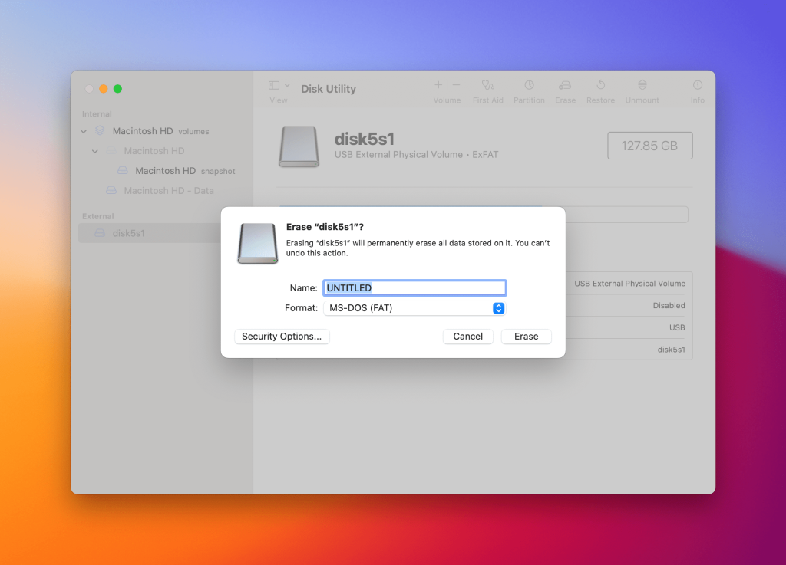Click the Name field containing UNTITLED
This screenshot has height=565, width=786.
pyautogui.click(x=414, y=287)
